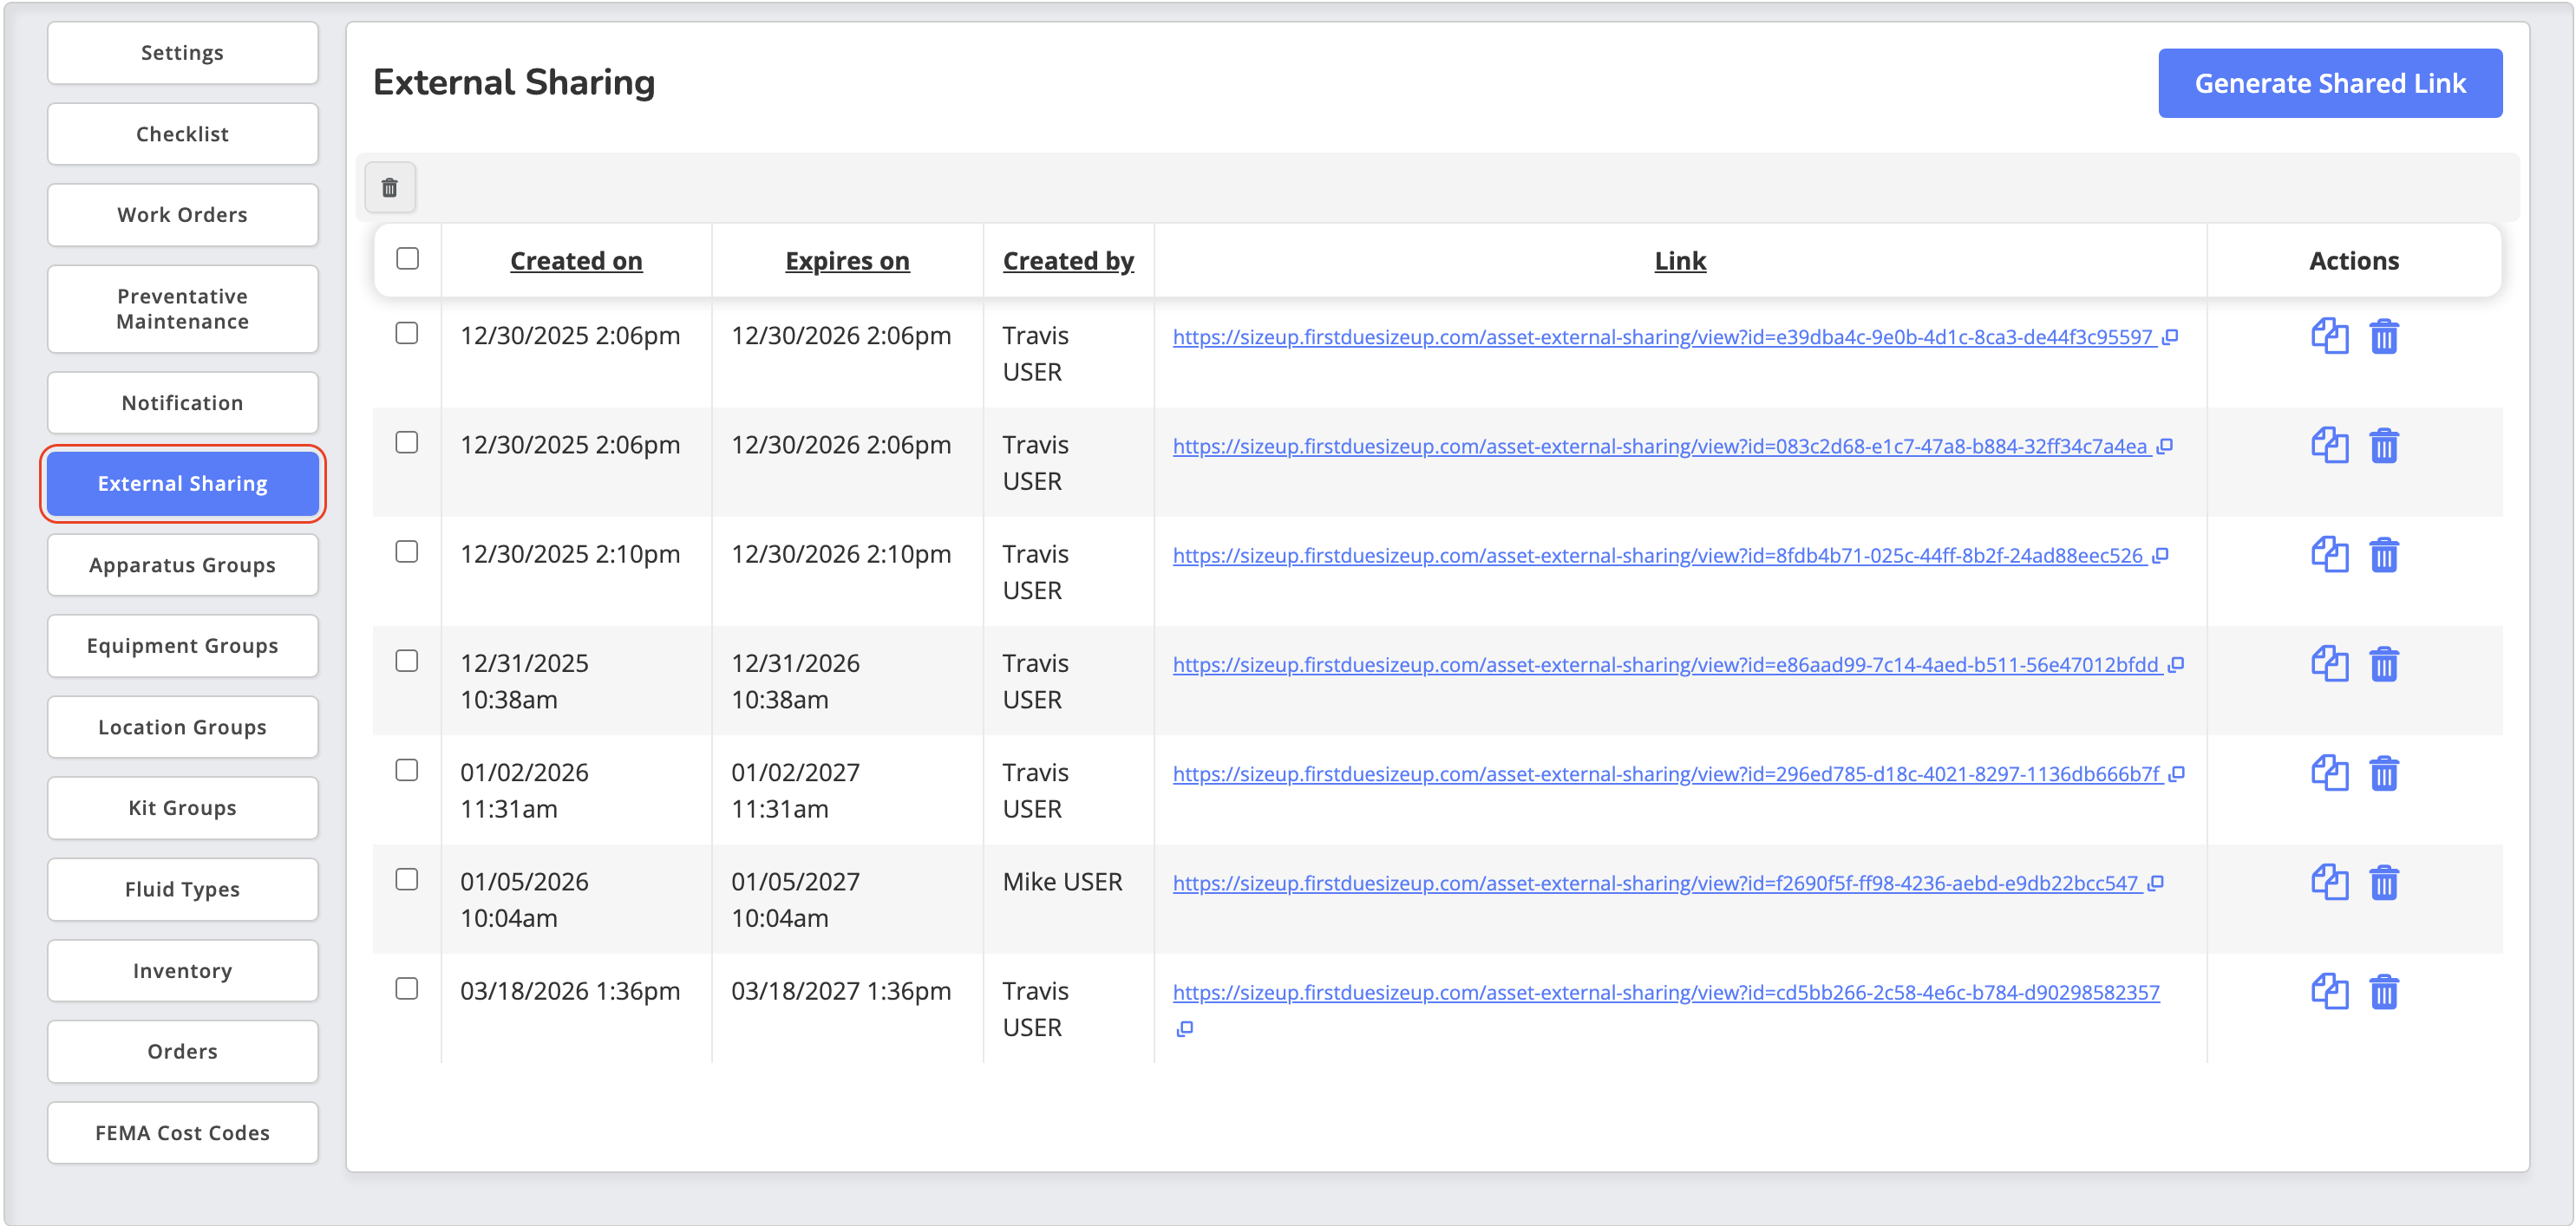Open external icon beside link ending e44f3c95597
Viewport: 2576px width, 1226px height.
click(x=2170, y=337)
